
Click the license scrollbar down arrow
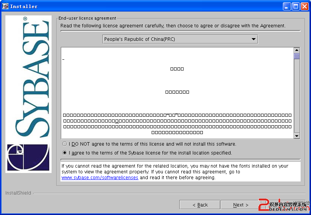(297, 136)
